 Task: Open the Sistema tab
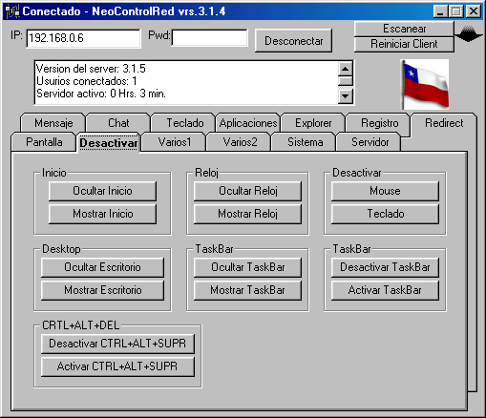[x=305, y=142]
